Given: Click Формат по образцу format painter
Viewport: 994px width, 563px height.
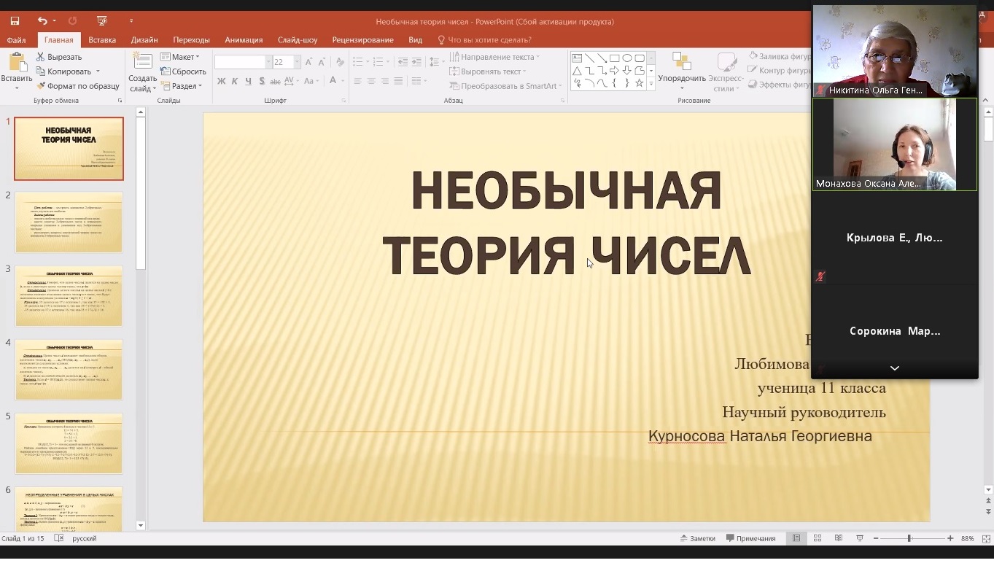Looking at the screenshot, I should pyautogui.click(x=78, y=86).
